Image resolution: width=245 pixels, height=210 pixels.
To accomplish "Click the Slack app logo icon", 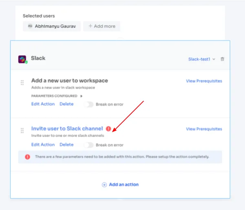I will tap(22, 59).
